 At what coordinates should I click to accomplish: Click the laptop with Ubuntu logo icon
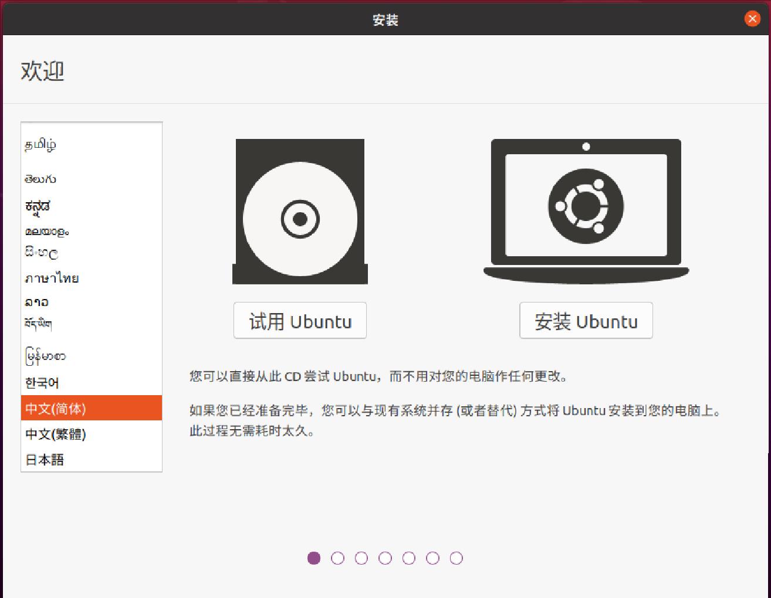[586, 211]
